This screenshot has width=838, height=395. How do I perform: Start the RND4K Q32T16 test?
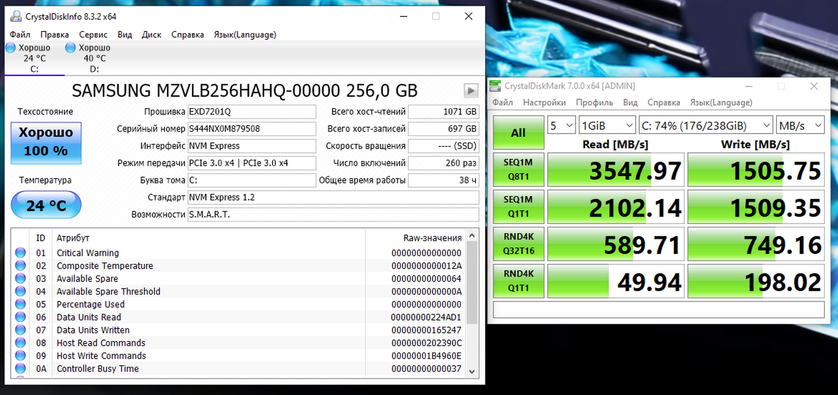pyautogui.click(x=519, y=244)
